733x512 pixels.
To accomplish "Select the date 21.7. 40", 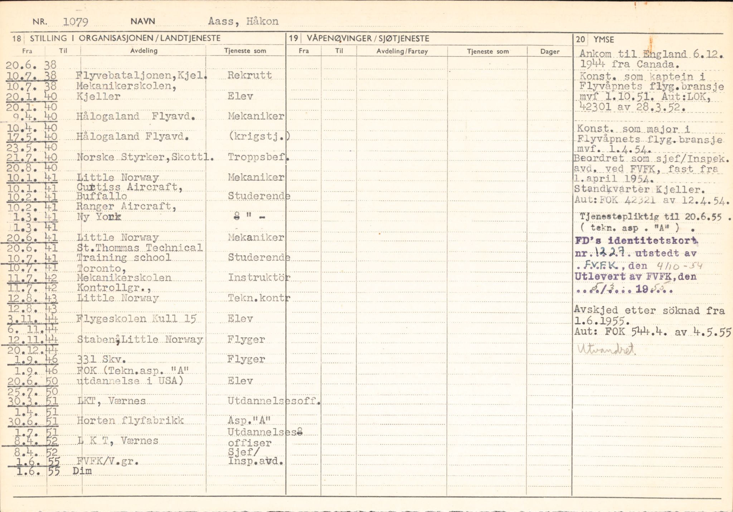I will (31, 157).
